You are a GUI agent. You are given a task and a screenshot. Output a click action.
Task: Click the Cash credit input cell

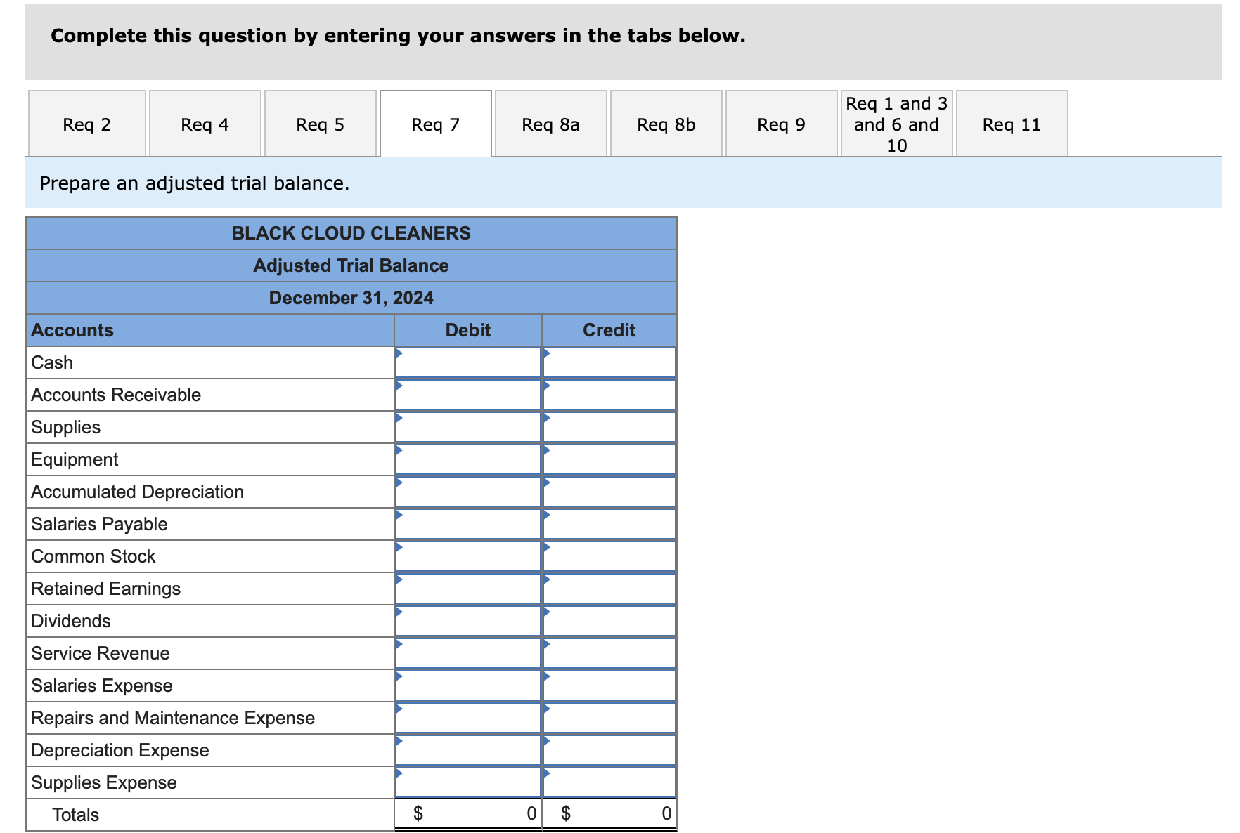click(609, 362)
